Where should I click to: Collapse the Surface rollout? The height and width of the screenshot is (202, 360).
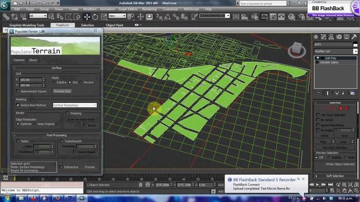tap(56, 68)
